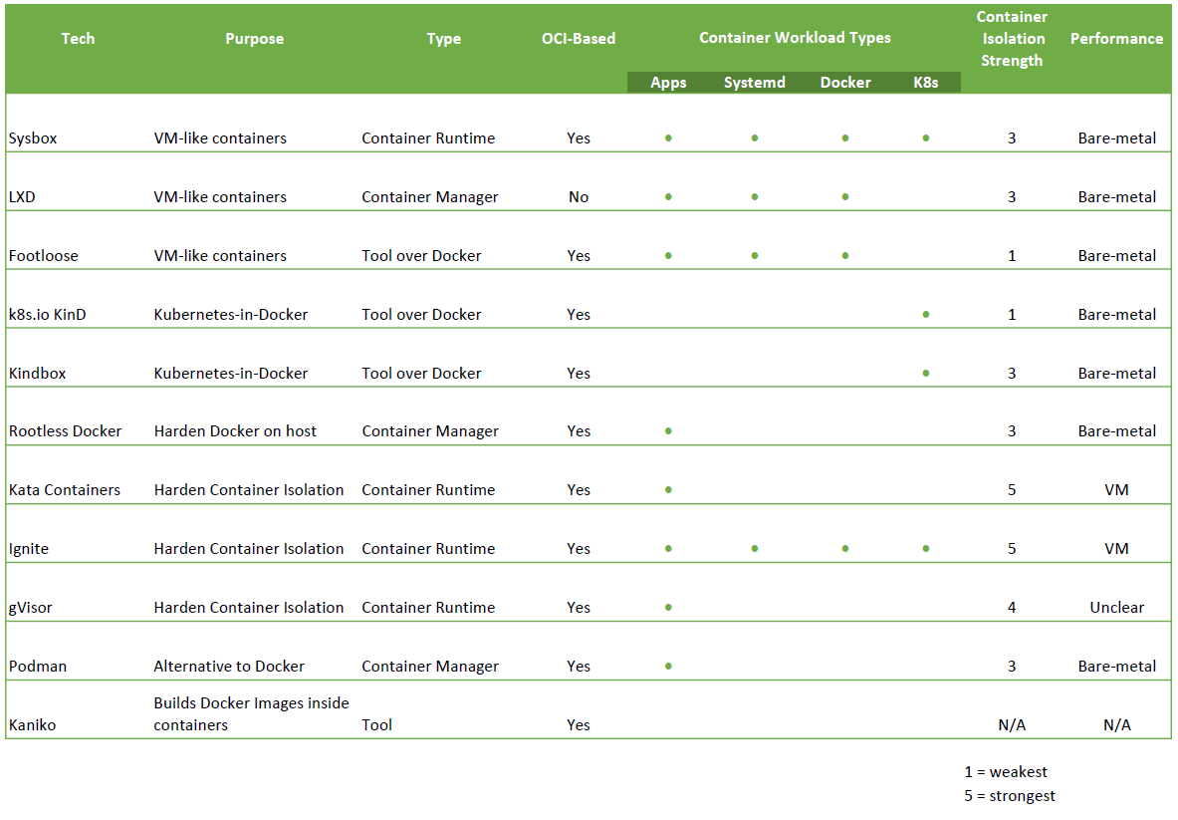1178x820 pixels.
Task: Select the OCI-Based column header
Action: point(578,39)
